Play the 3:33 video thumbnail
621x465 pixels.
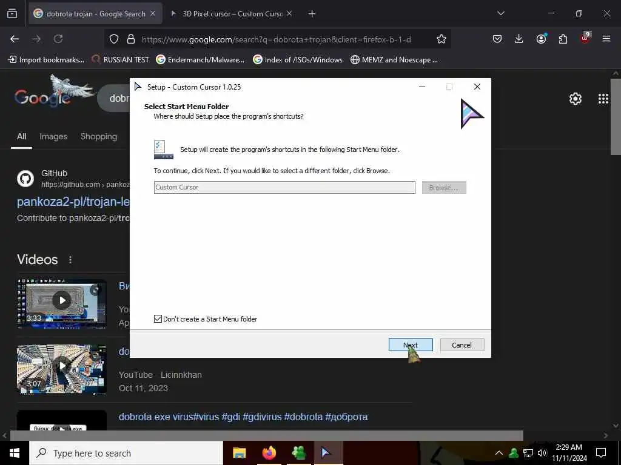point(62,303)
